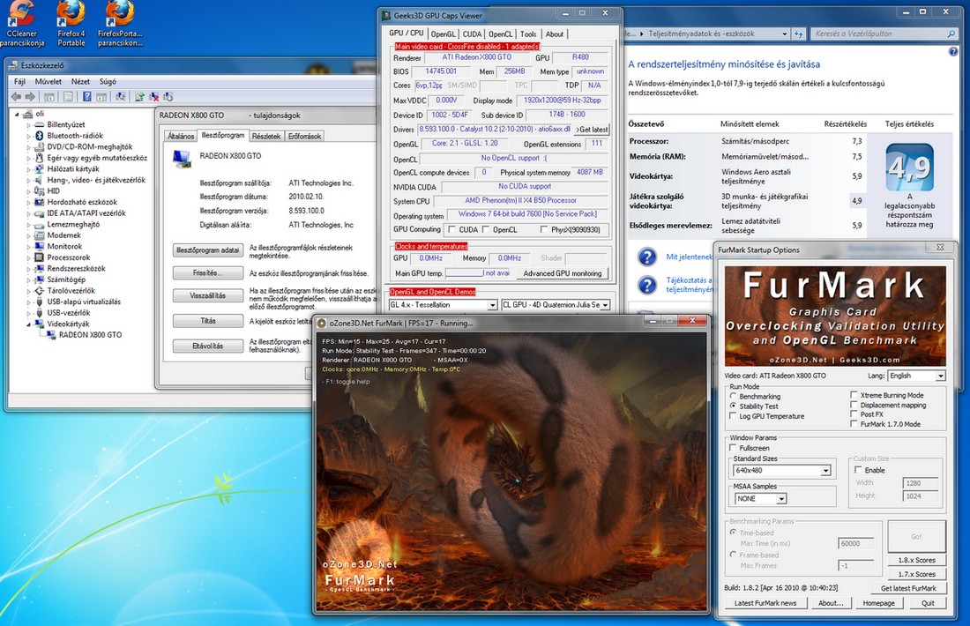This screenshot has height=626, width=970.
Task: Click the FurMark render window title icon
Action: click(x=322, y=323)
